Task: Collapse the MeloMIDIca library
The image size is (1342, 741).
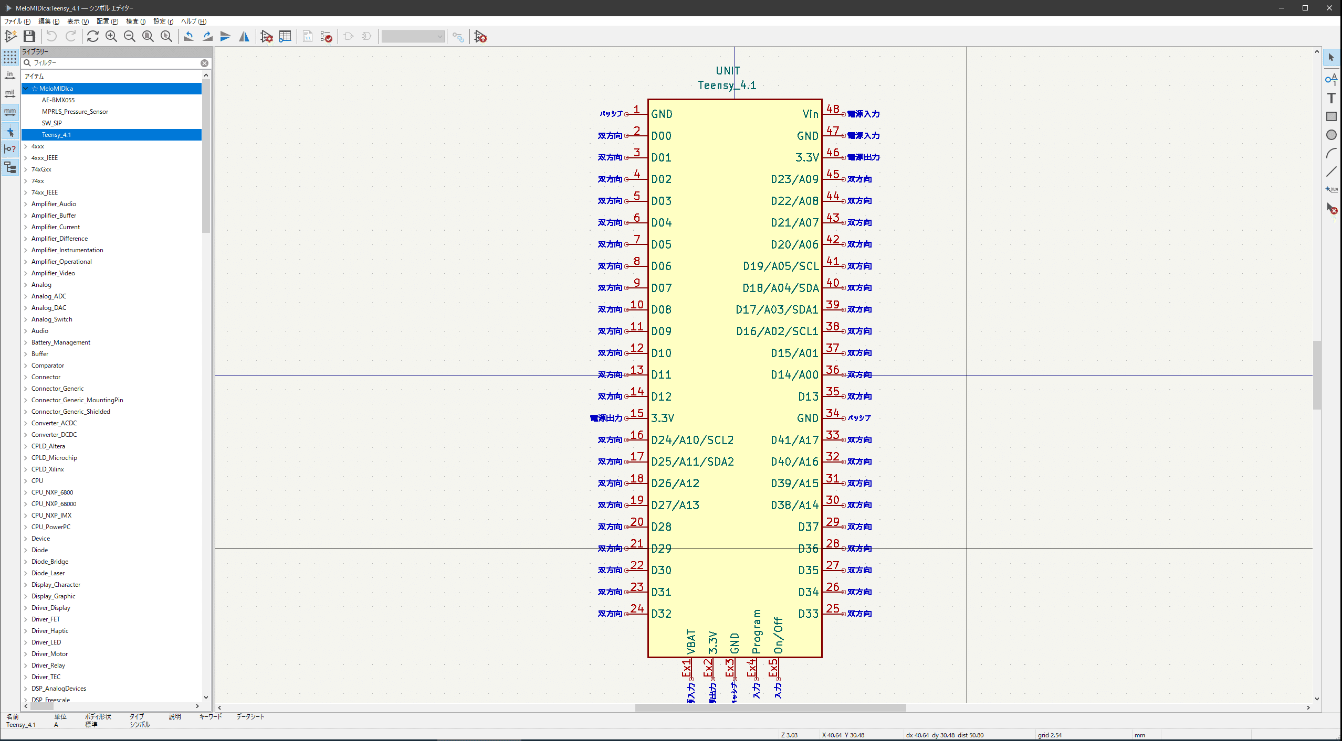Action: click(26, 89)
